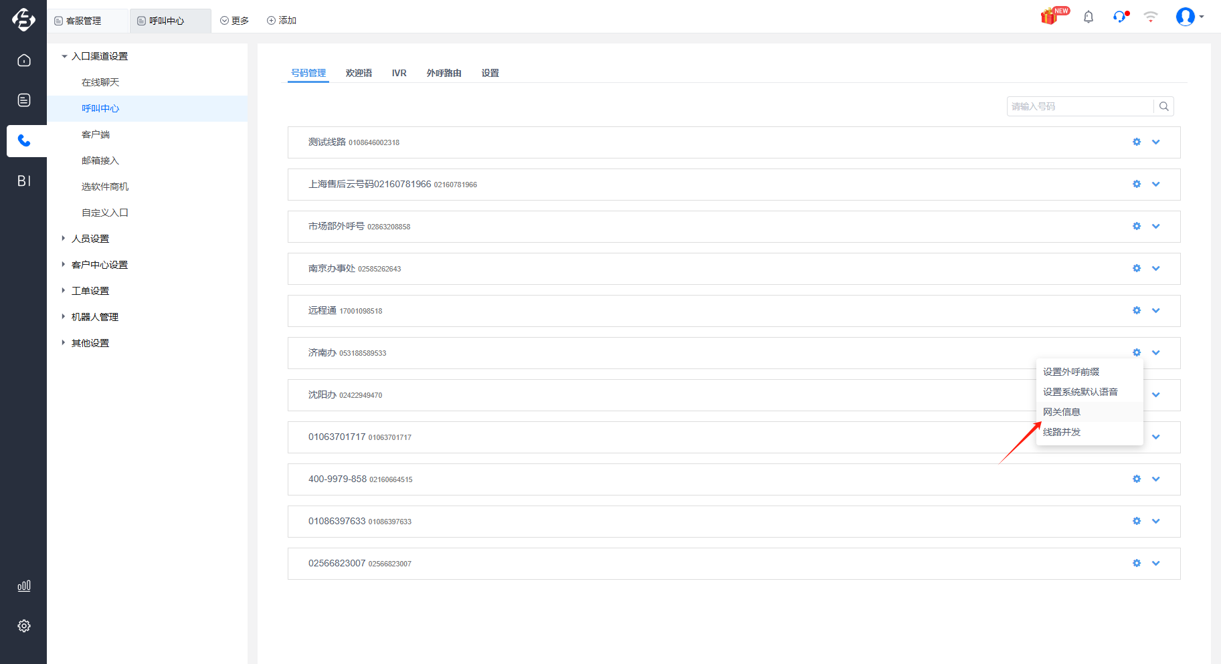Image resolution: width=1221 pixels, height=664 pixels.
Task: Open the phone call center sidebar icon
Action: click(x=24, y=140)
